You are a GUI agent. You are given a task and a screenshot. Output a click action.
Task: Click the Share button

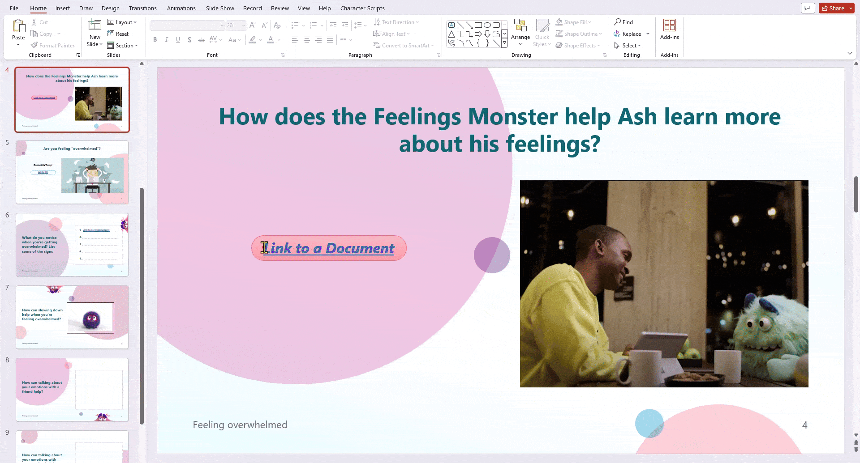(x=834, y=8)
